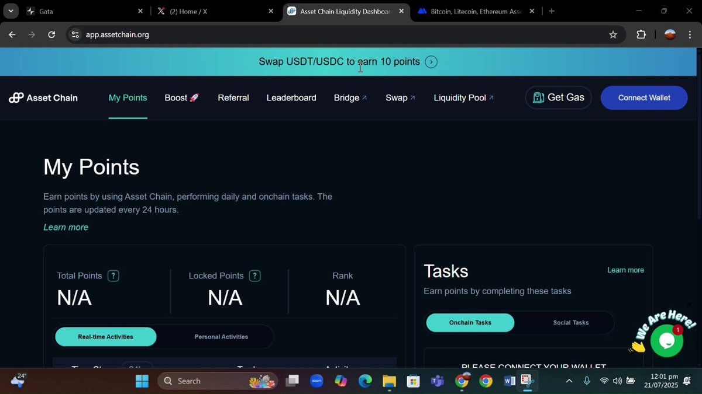This screenshot has height=394, width=702.
Task: Open the notifications bell in the tray
Action: 687,381
